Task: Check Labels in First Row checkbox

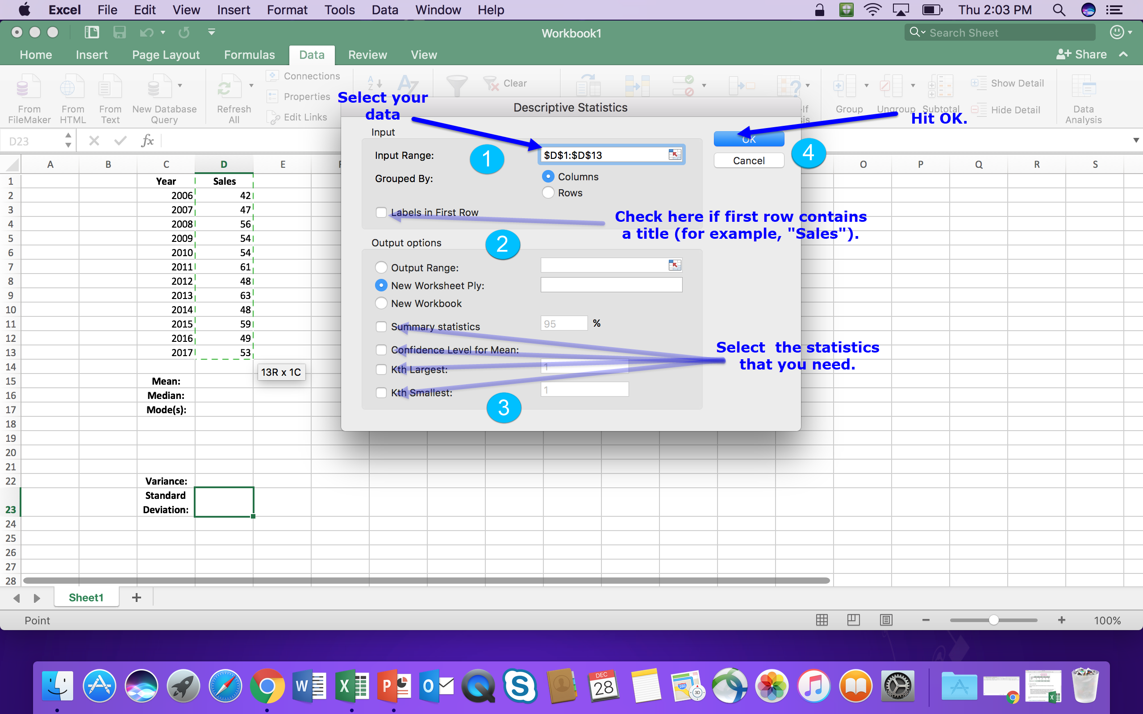Action: (x=381, y=212)
